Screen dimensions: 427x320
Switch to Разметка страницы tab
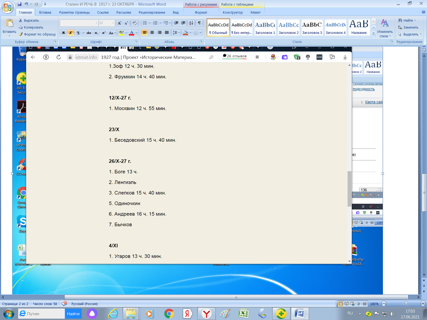point(74,12)
